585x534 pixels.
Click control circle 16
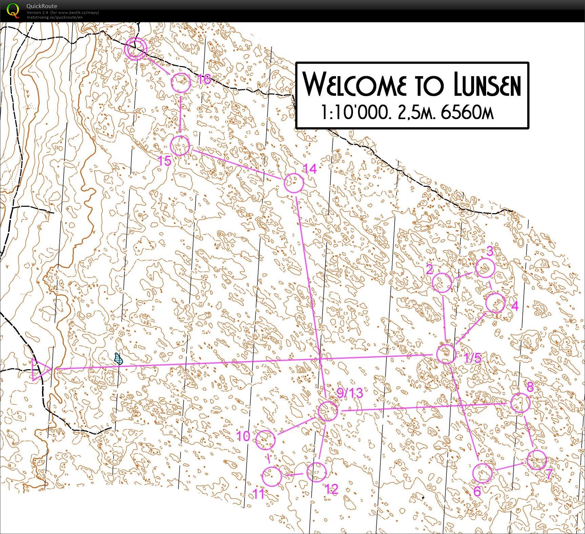click(181, 82)
